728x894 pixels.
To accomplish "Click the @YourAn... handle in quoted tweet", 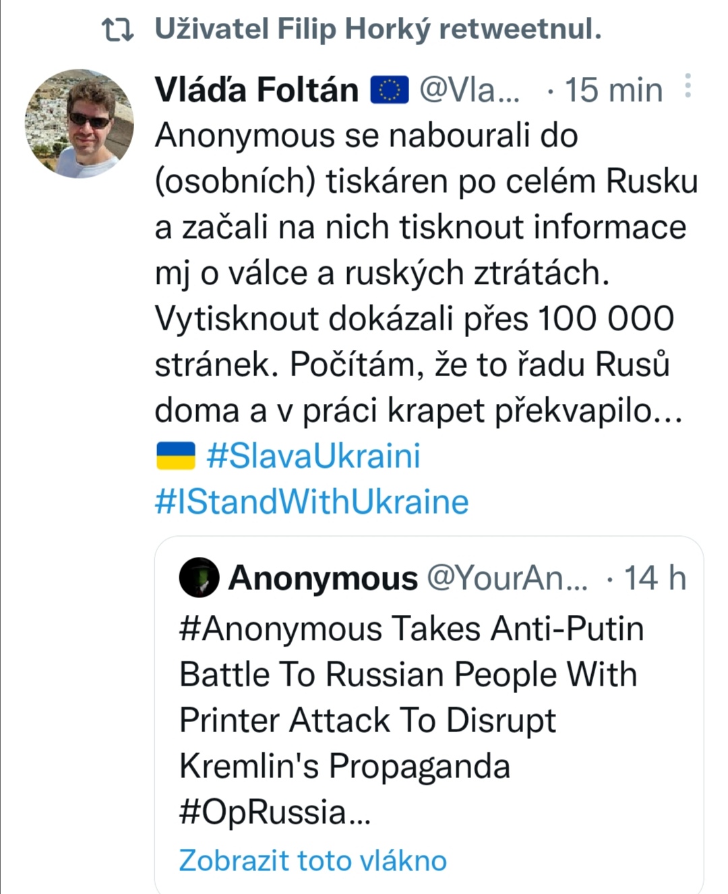I will 508,578.
